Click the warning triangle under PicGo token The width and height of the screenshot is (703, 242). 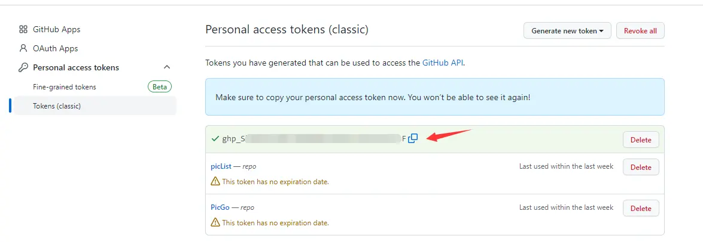tap(215, 222)
